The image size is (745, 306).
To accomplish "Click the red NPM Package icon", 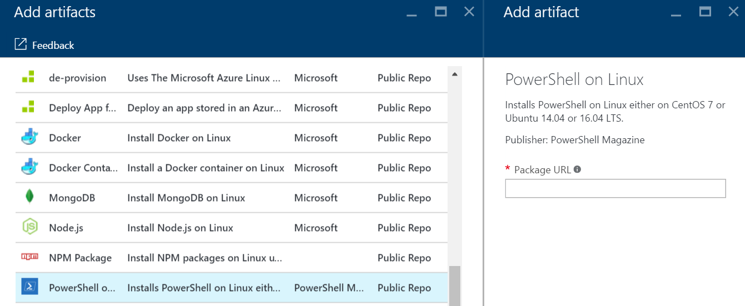I will pos(29,257).
